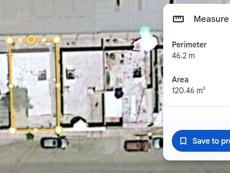Select the solid orange active vertex
Viewport: 230px width, 173px height.
31,40
